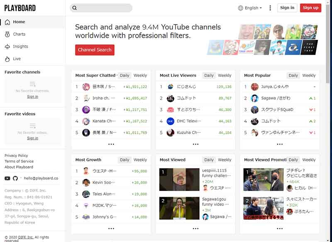The height and width of the screenshot is (242, 332).
Task: Select Daily in Most Super Chatted
Action: point(124,76)
